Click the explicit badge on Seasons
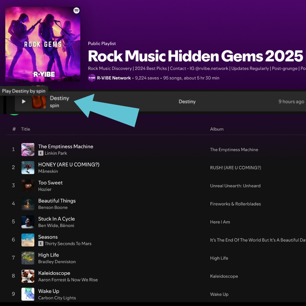Screen dimensions: 306x306 pyautogui.click(x=41, y=244)
